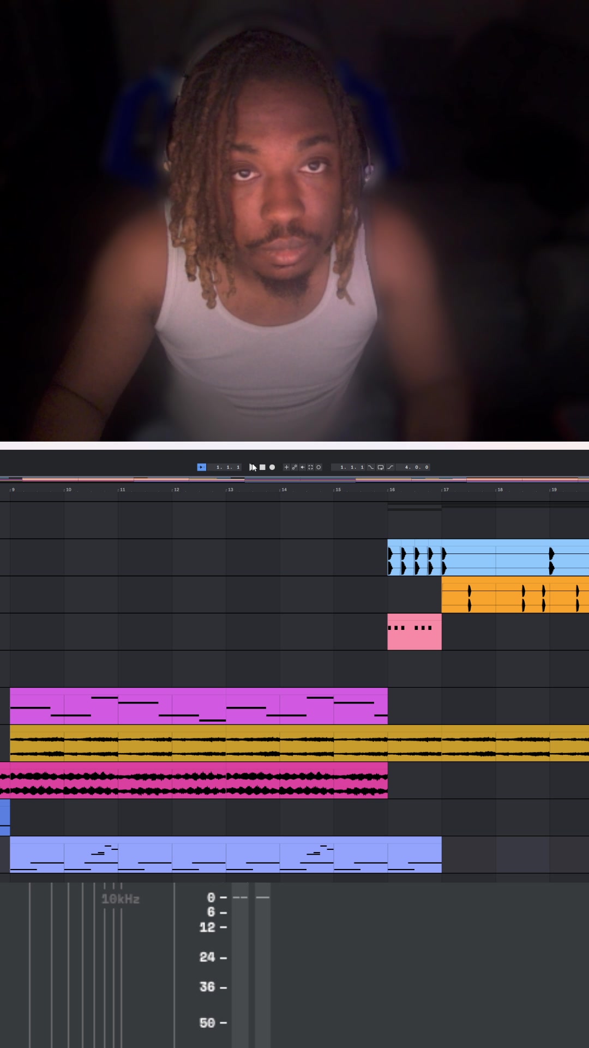Click bar 10 marker on the timeline ruler
The height and width of the screenshot is (1048, 589).
(x=68, y=490)
